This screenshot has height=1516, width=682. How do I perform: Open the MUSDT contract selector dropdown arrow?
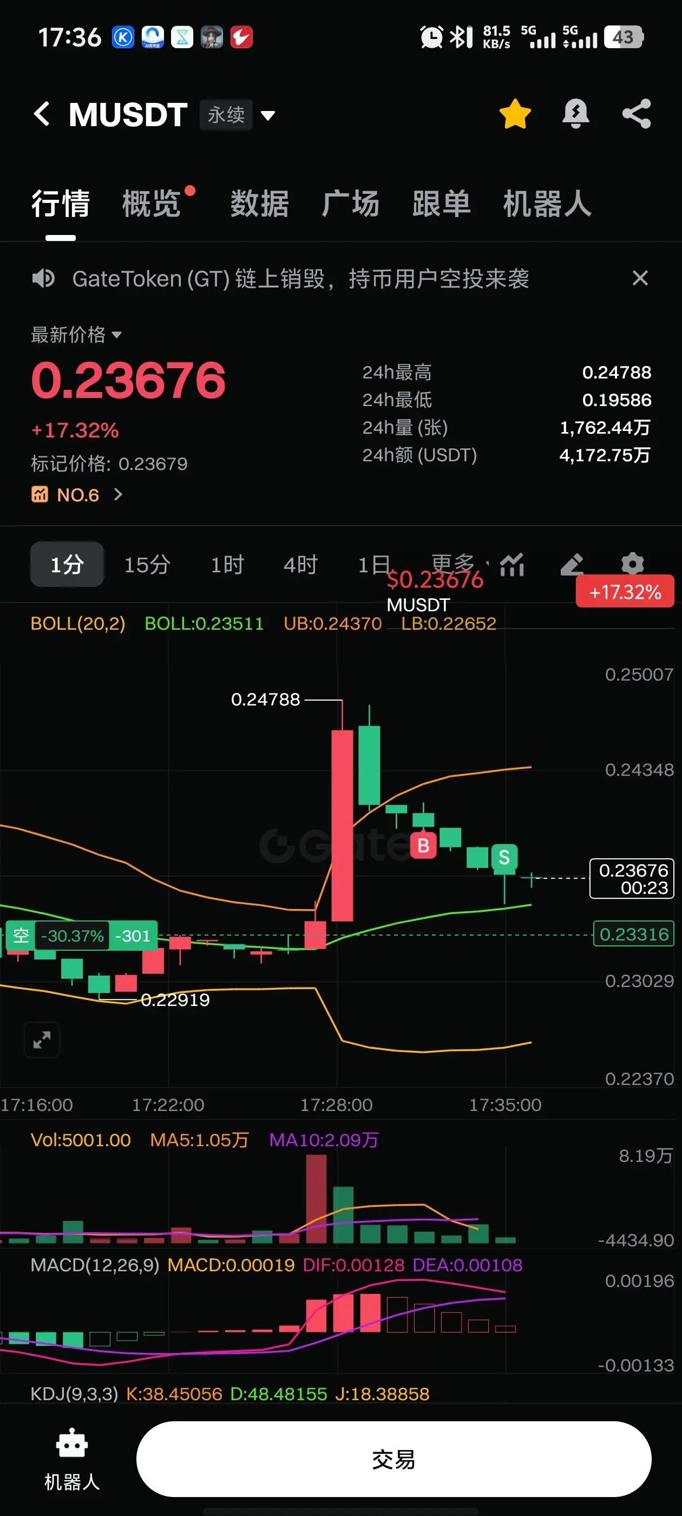268,115
